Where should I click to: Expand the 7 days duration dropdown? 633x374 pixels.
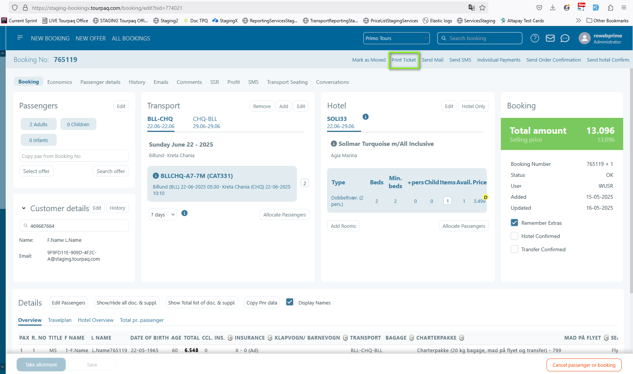[162, 215]
